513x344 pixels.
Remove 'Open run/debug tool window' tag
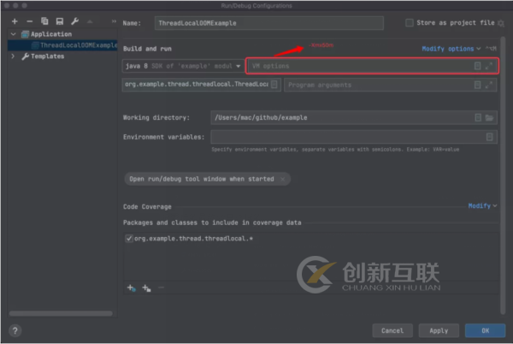[x=282, y=179]
